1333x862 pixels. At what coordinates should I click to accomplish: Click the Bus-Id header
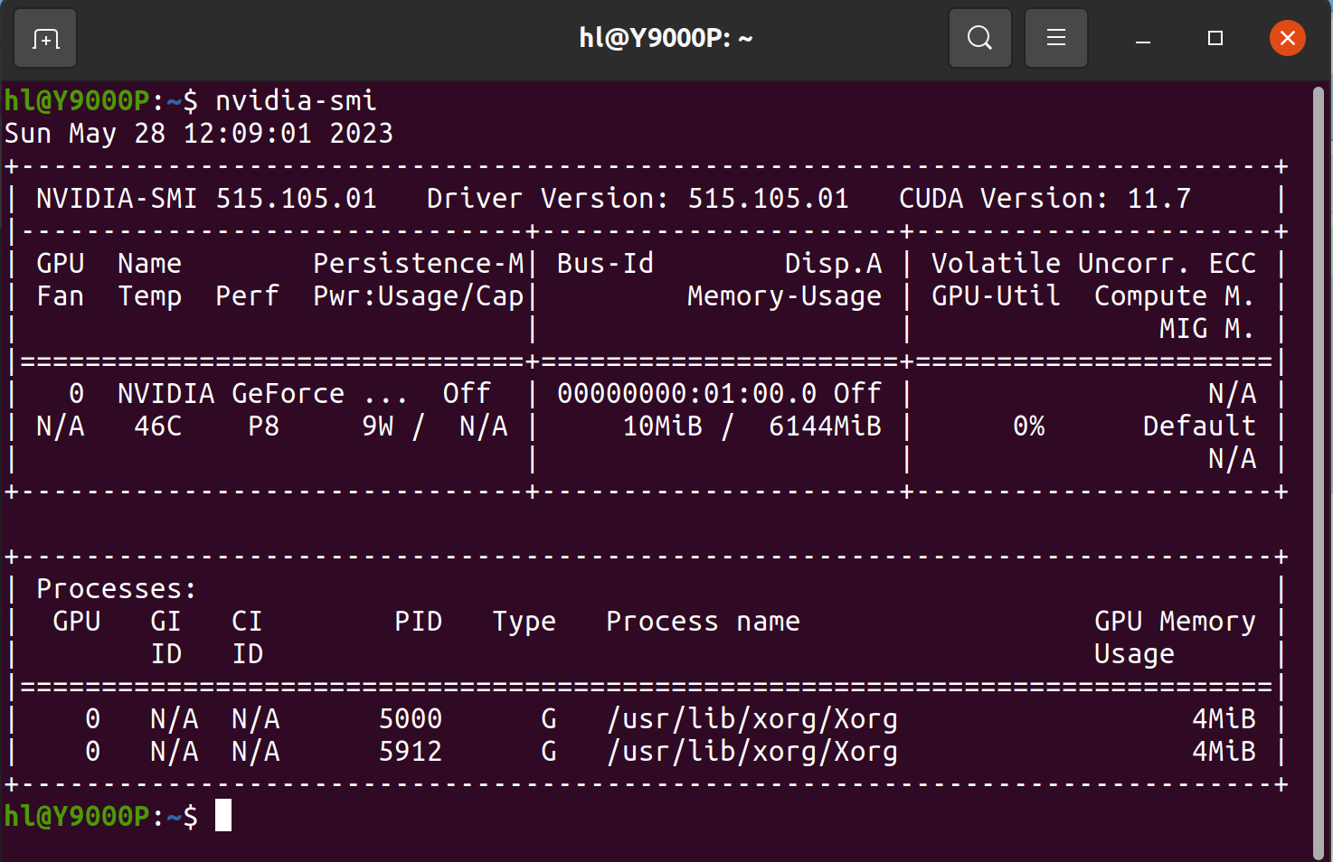pyautogui.click(x=605, y=263)
